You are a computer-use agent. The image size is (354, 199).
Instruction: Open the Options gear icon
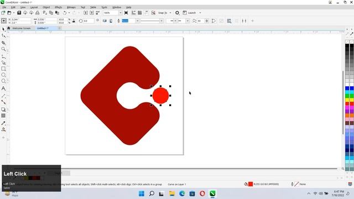[177, 13]
